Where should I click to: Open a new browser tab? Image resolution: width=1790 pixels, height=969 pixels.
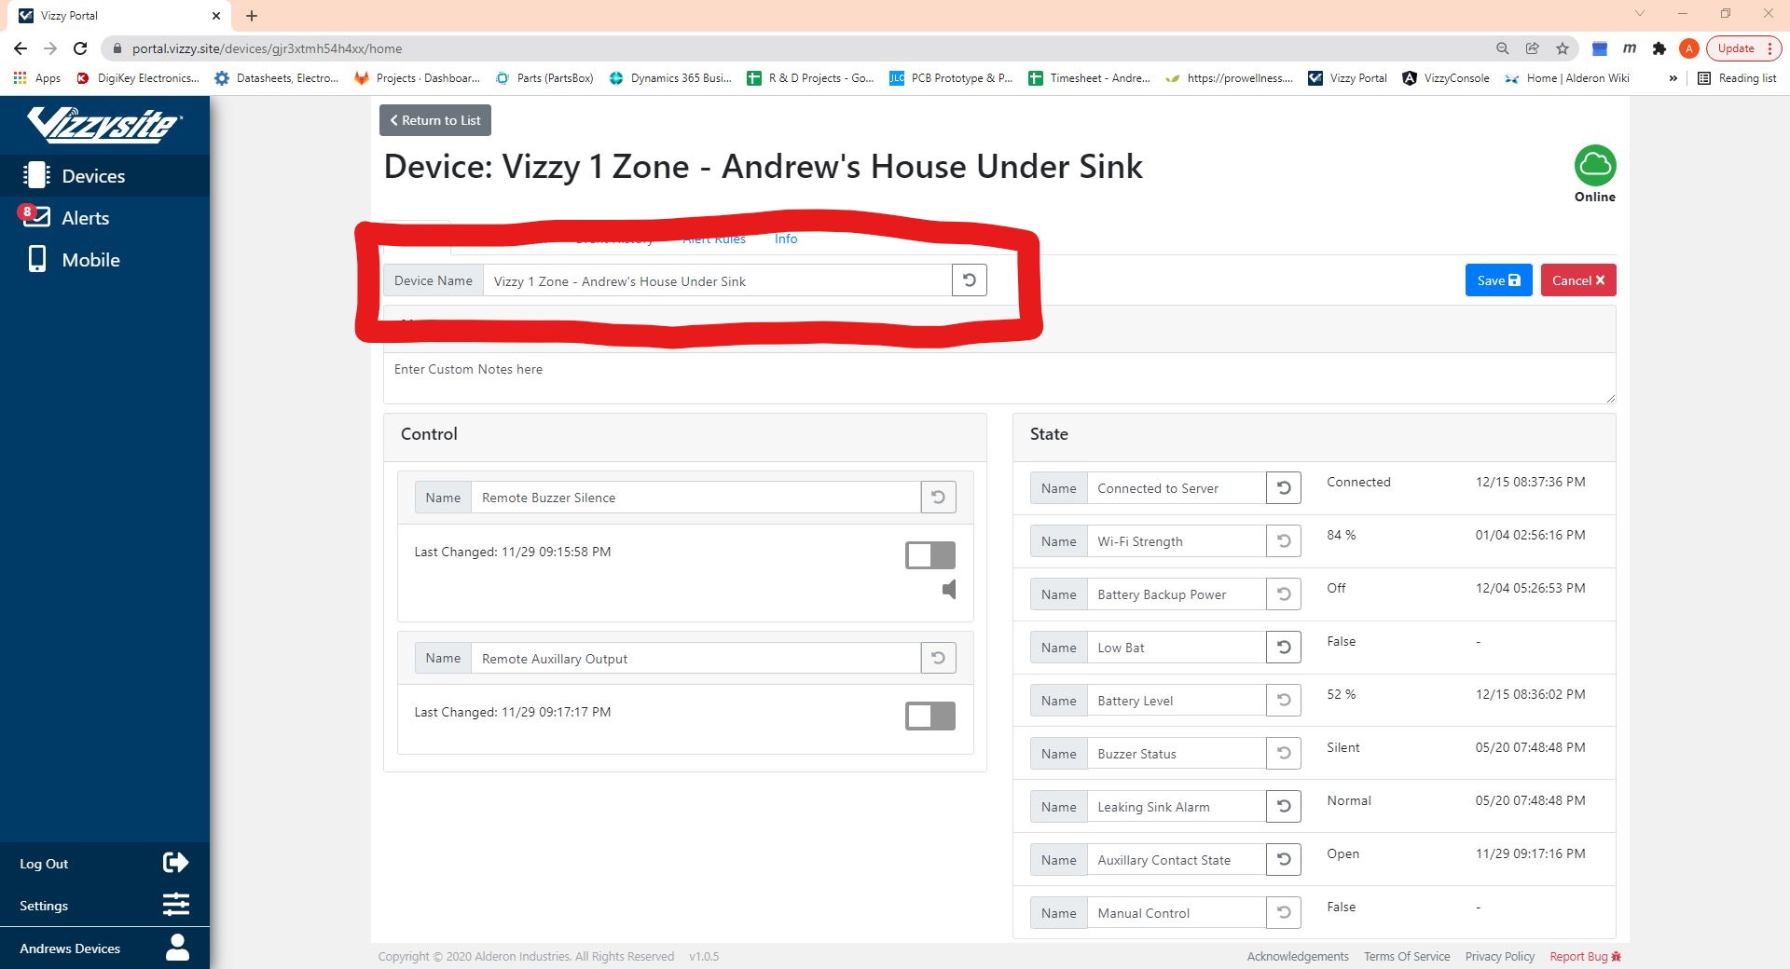pyautogui.click(x=252, y=16)
